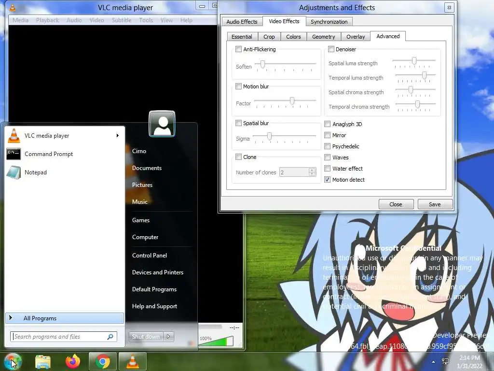Click the Number of clones spinner arrows
The image size is (494, 371).
(x=312, y=172)
